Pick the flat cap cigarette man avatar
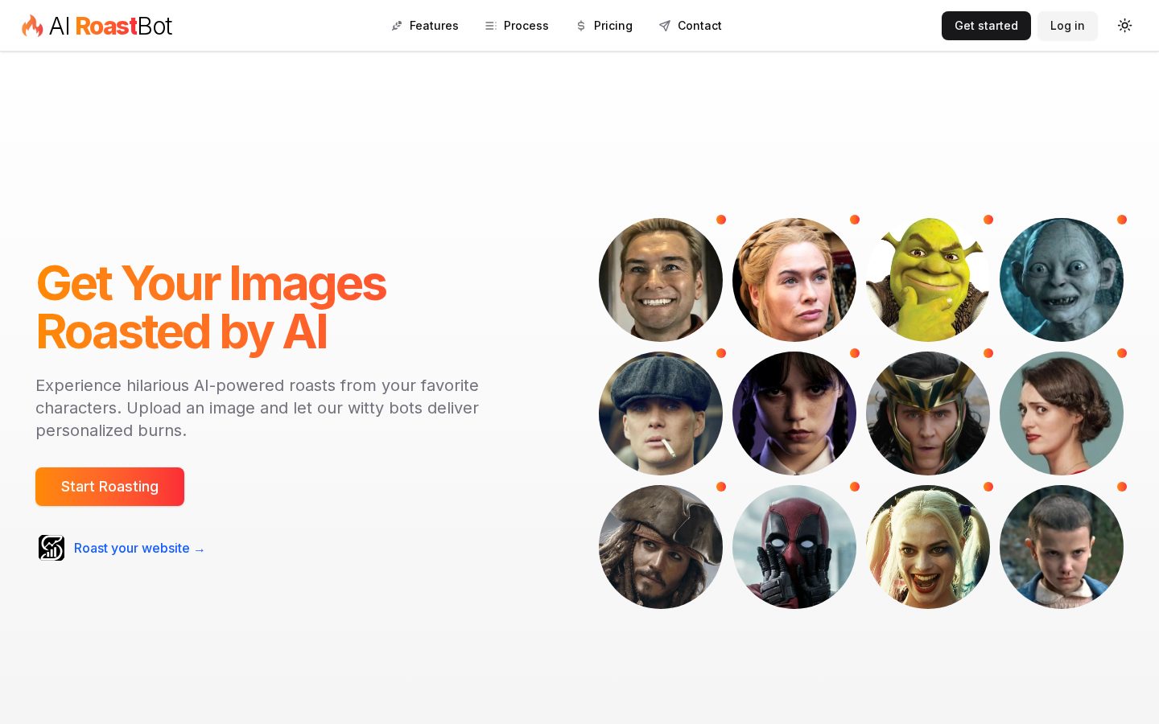The width and height of the screenshot is (1159, 724). [661, 413]
